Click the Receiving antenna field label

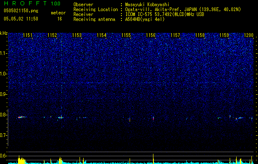(x=94, y=19)
